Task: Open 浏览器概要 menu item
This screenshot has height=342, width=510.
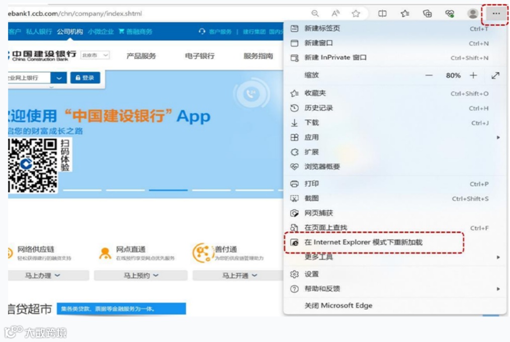Action: pos(394,167)
